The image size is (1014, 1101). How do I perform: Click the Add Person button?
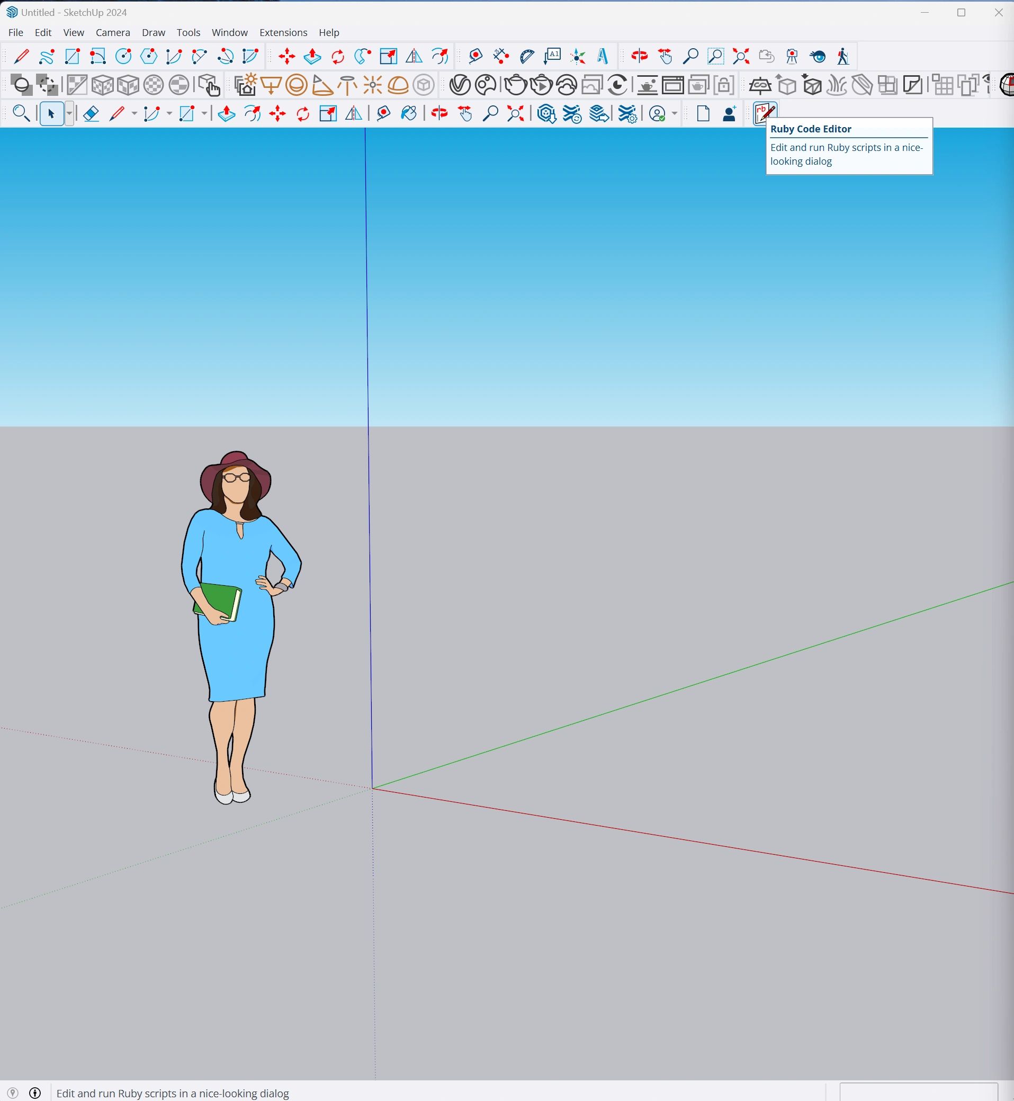[729, 114]
